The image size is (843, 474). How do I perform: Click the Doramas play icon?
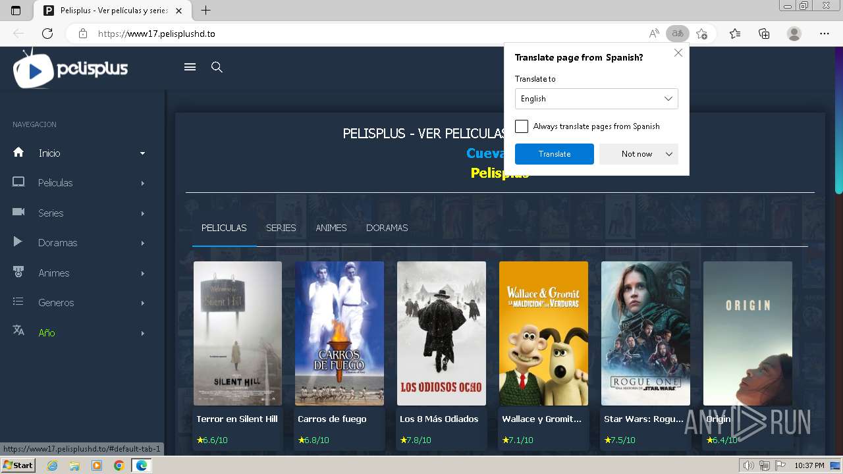point(18,242)
